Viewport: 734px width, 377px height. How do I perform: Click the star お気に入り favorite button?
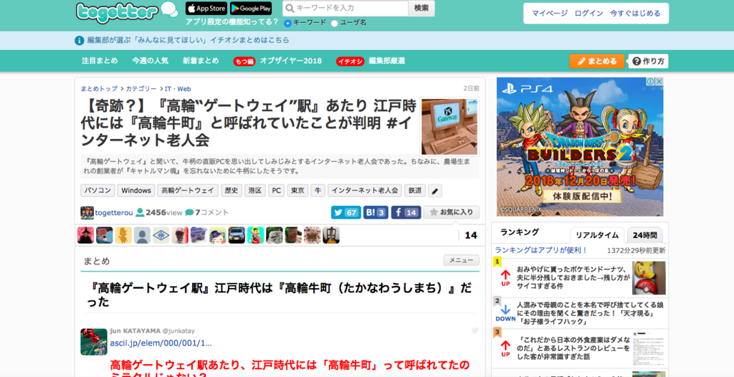click(x=452, y=213)
